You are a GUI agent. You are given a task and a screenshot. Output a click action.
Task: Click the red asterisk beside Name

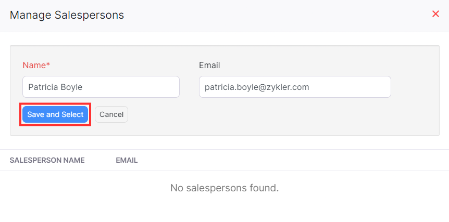tap(48, 65)
